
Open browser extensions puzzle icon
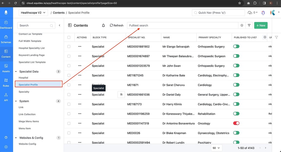(255, 3)
